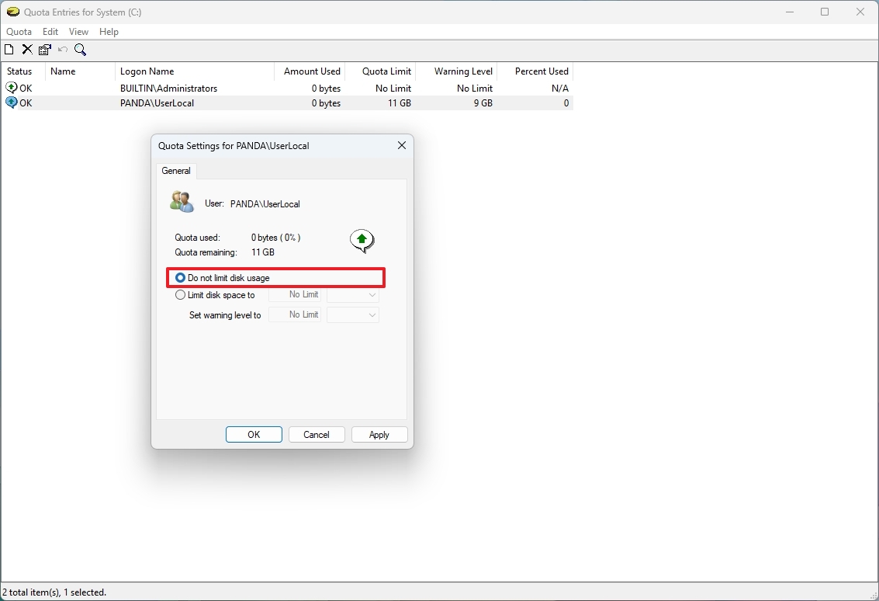
Task: Click 0 bytes amount used for UserLocal
Action: click(327, 102)
